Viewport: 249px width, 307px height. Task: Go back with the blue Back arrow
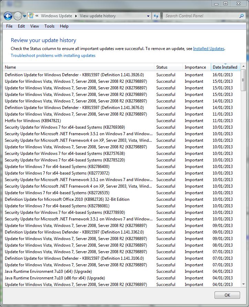coord(8,16)
